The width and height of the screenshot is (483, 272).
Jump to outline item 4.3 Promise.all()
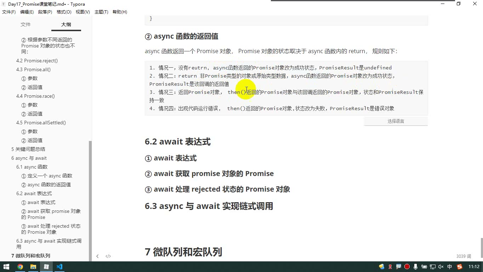tap(33, 69)
